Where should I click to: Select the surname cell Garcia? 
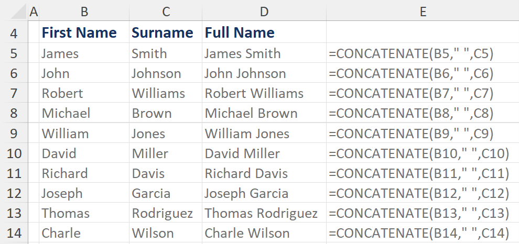151,193
